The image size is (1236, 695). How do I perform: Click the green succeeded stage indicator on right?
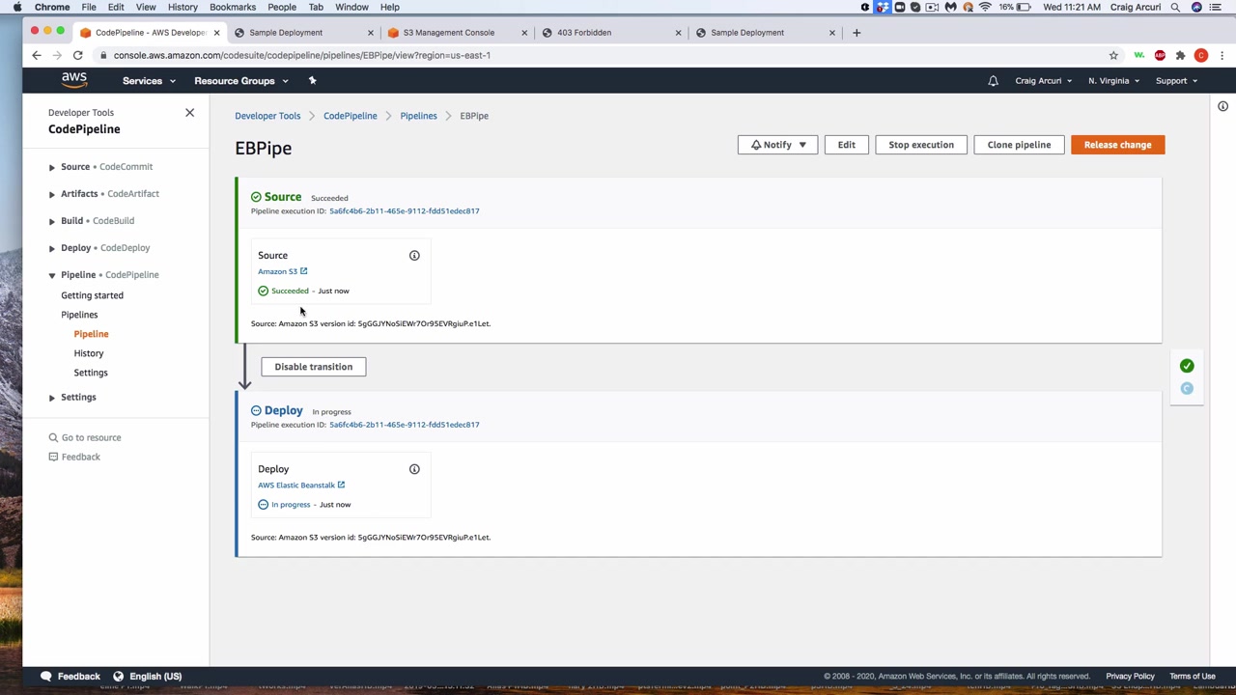tap(1187, 366)
